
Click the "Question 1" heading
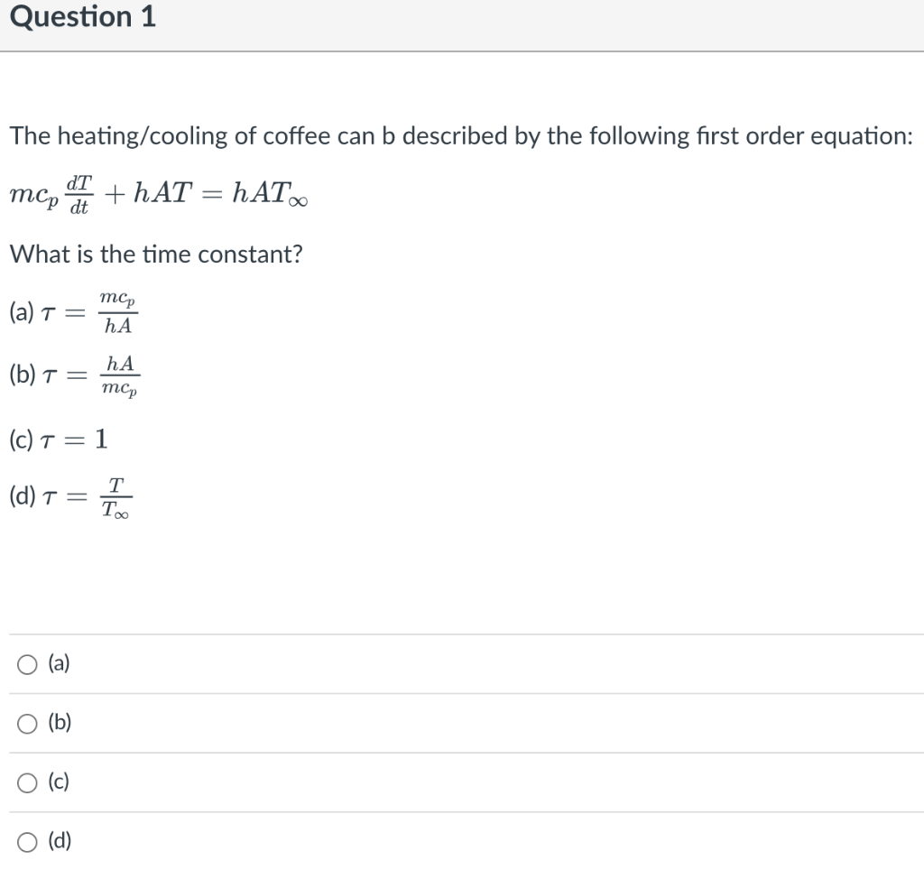tap(83, 16)
